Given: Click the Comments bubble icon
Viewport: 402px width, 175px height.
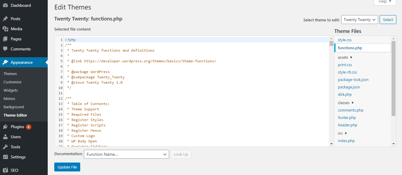Looking at the screenshot, I should click(x=5, y=49).
